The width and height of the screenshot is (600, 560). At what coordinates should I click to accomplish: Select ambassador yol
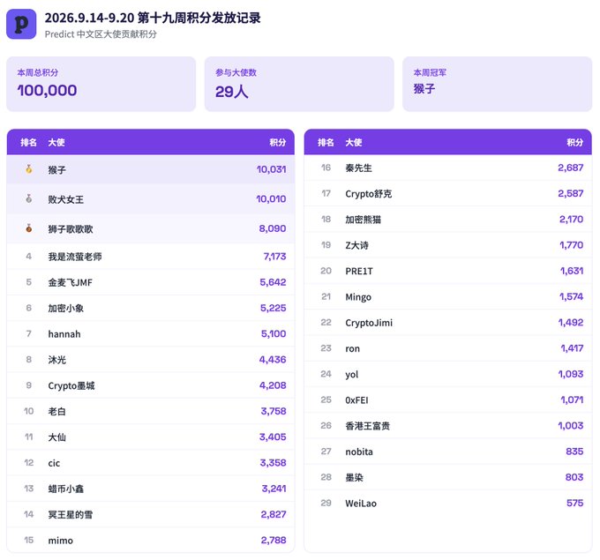pyautogui.click(x=352, y=375)
